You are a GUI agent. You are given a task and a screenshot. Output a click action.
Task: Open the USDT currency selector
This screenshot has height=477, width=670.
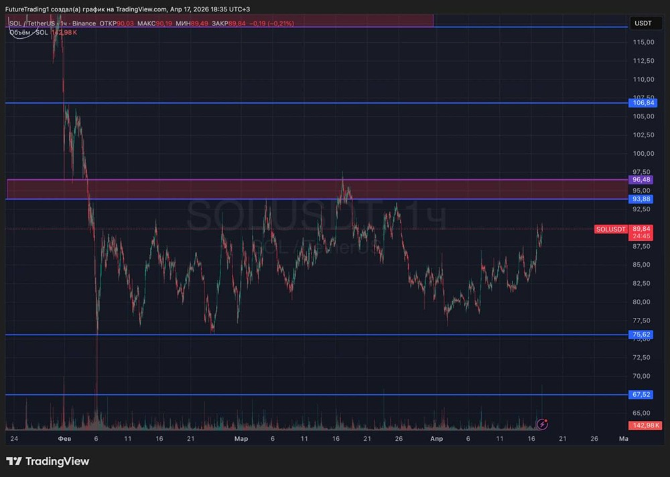tap(643, 23)
